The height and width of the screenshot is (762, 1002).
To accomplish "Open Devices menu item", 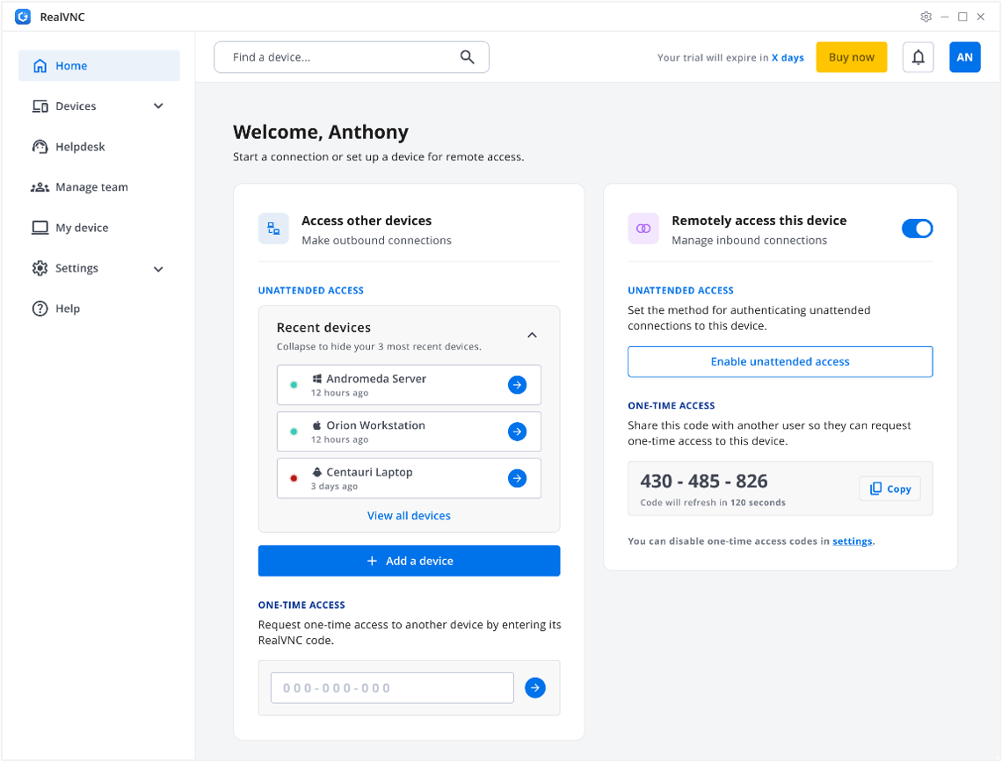I will point(99,106).
